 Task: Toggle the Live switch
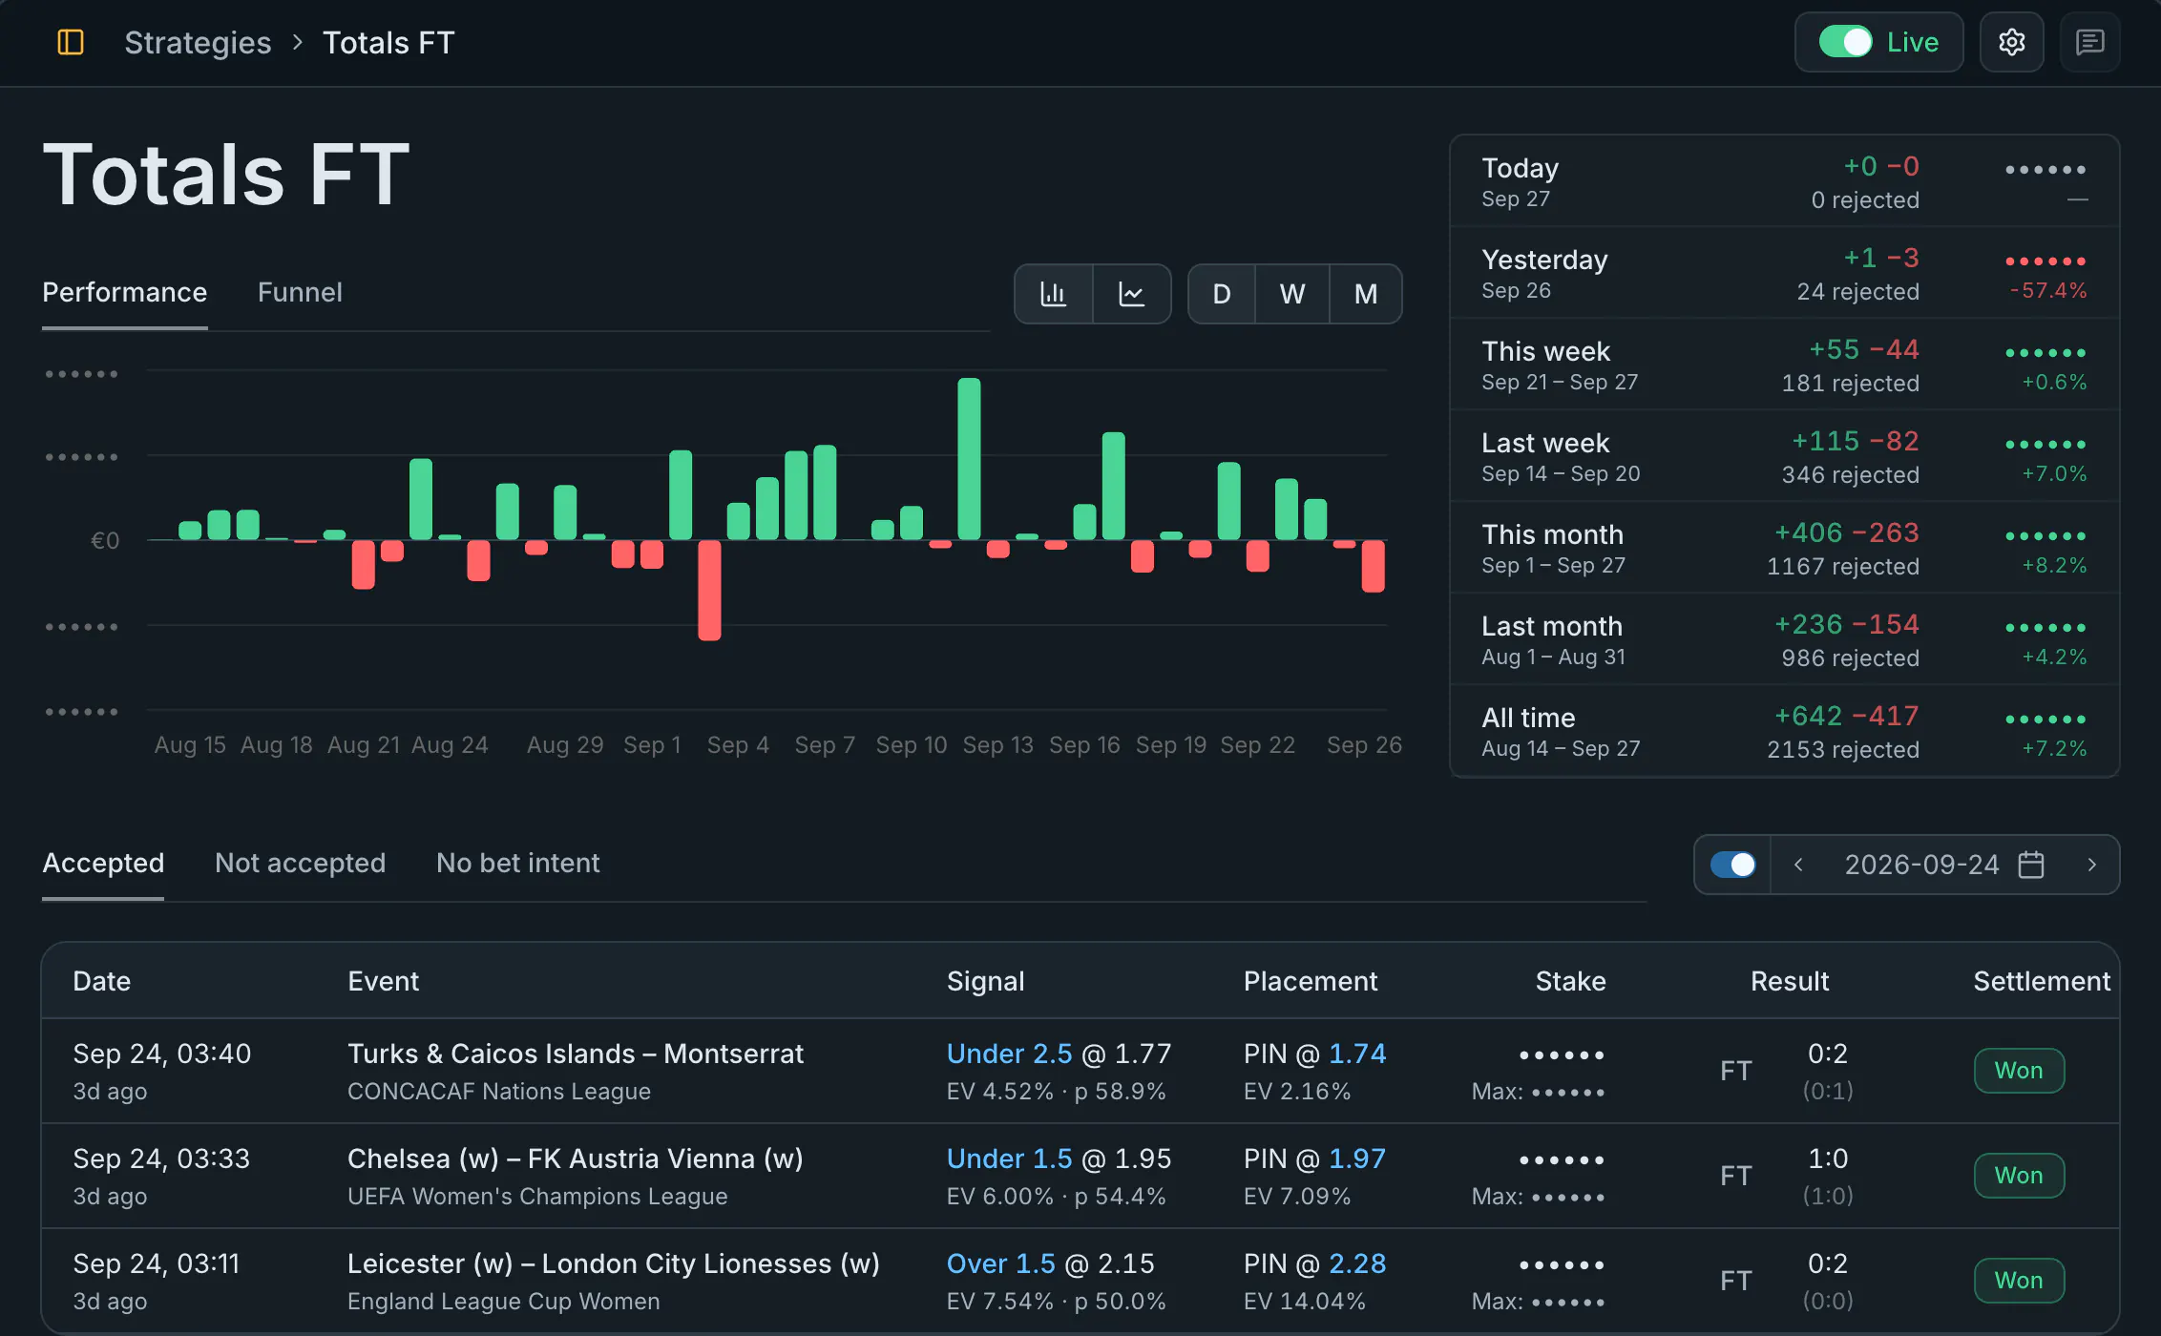[x=1845, y=42]
